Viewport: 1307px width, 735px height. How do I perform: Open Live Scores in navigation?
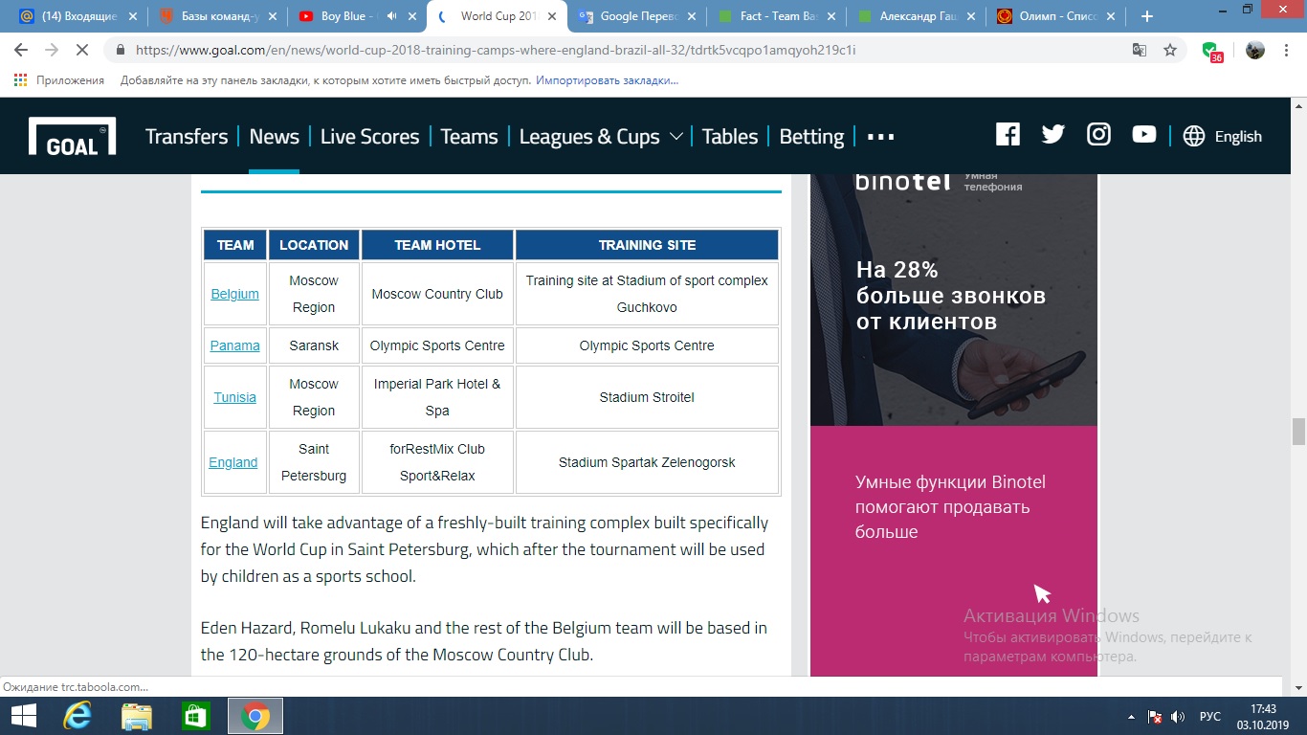[x=369, y=136]
